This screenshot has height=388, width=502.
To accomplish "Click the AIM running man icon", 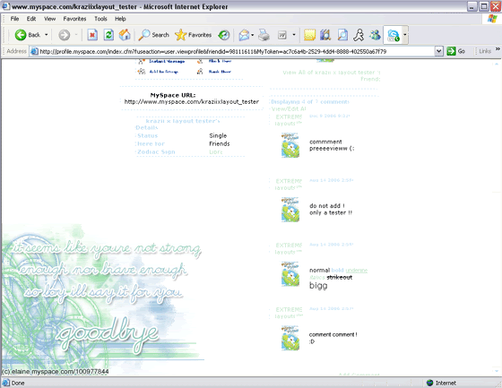I will click(x=359, y=35).
